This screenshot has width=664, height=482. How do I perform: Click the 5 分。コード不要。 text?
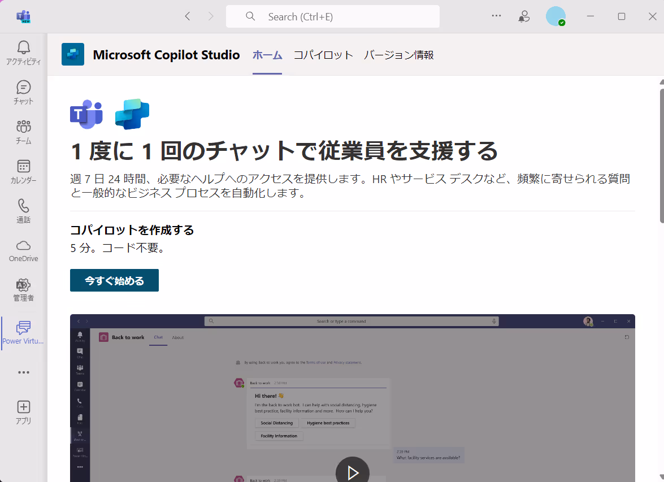coord(118,247)
